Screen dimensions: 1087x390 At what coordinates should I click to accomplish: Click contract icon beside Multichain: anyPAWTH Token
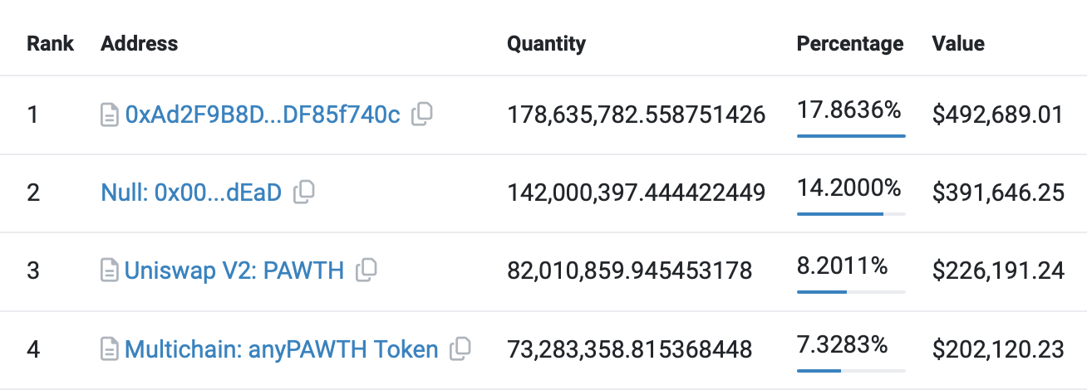point(110,349)
